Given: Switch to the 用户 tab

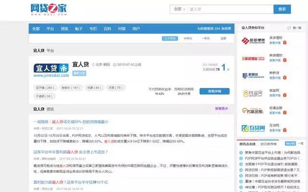Looking at the screenshot, I should pyautogui.click(x=136, y=29).
